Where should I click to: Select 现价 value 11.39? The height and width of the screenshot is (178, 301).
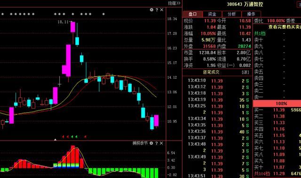(x=210, y=21)
